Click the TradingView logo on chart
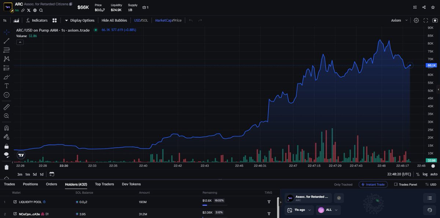The height and width of the screenshot is (218, 440). click(x=21, y=155)
